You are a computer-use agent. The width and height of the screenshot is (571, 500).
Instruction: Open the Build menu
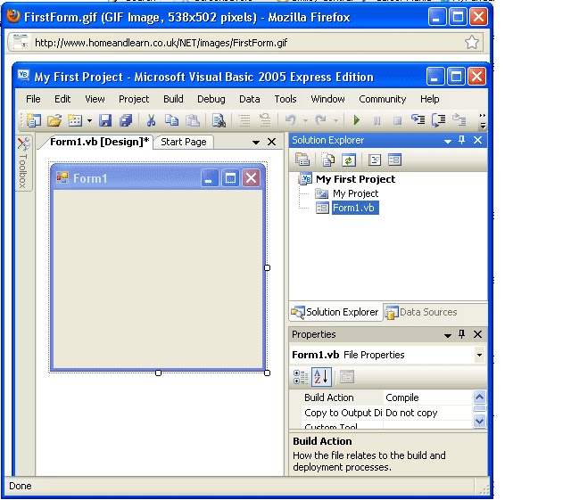click(x=173, y=99)
